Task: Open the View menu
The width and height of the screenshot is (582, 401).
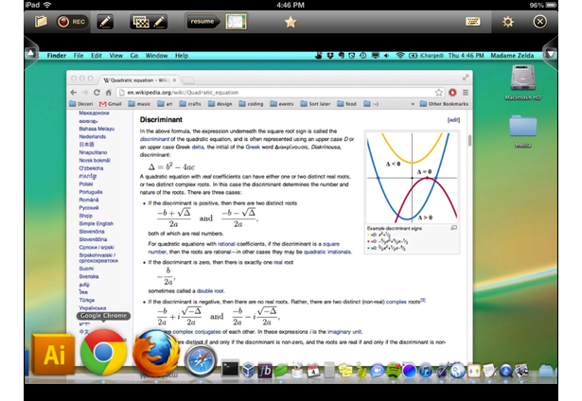Action: [115, 56]
